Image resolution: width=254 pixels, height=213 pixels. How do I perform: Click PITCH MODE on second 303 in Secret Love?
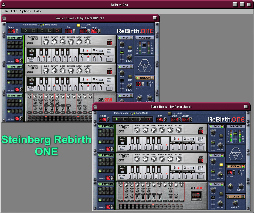click(31, 83)
